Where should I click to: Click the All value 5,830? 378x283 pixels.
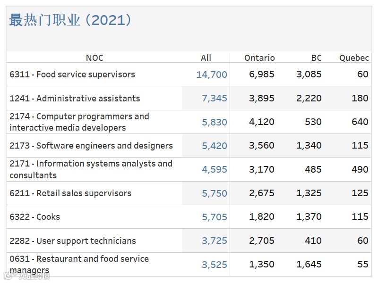(x=215, y=122)
